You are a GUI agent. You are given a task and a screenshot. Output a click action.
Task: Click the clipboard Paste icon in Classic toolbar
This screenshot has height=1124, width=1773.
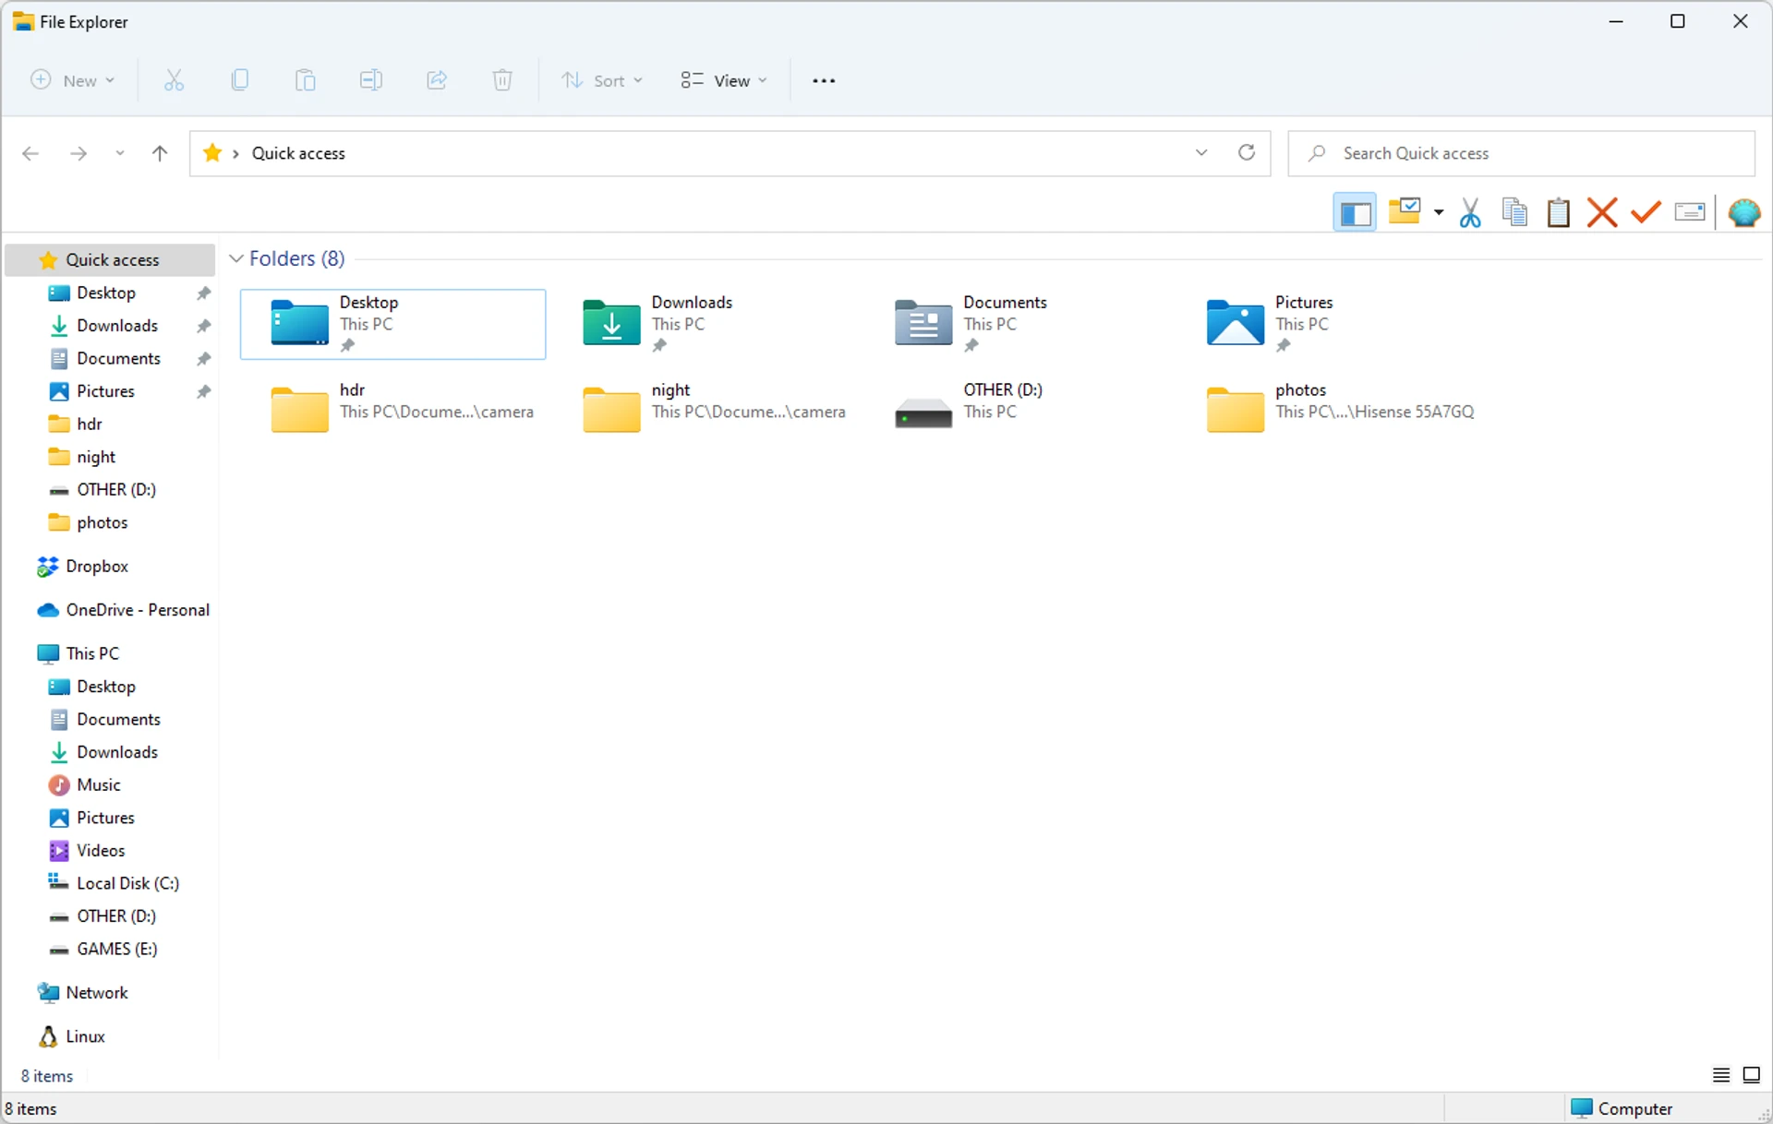point(1559,213)
